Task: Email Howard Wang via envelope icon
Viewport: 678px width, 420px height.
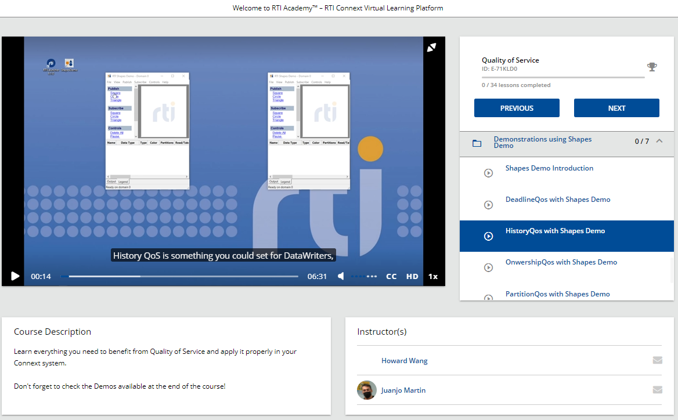Action: [x=657, y=360]
